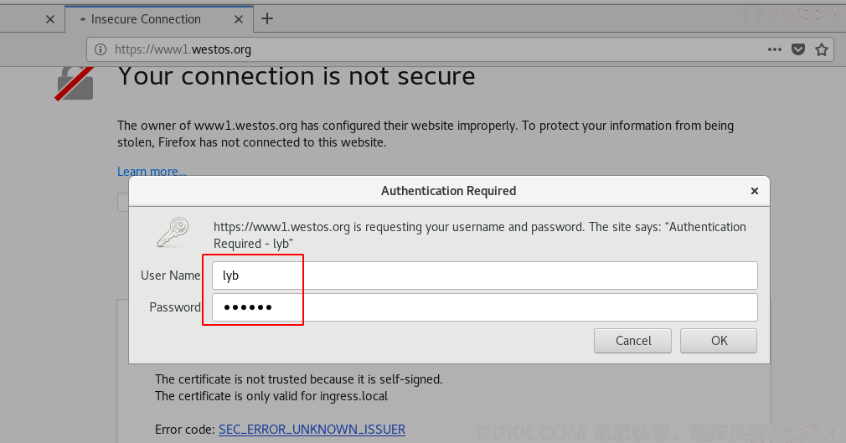Viewport: 846px width, 443px height.
Task: Bookmark this page with the star icon
Action: click(822, 49)
